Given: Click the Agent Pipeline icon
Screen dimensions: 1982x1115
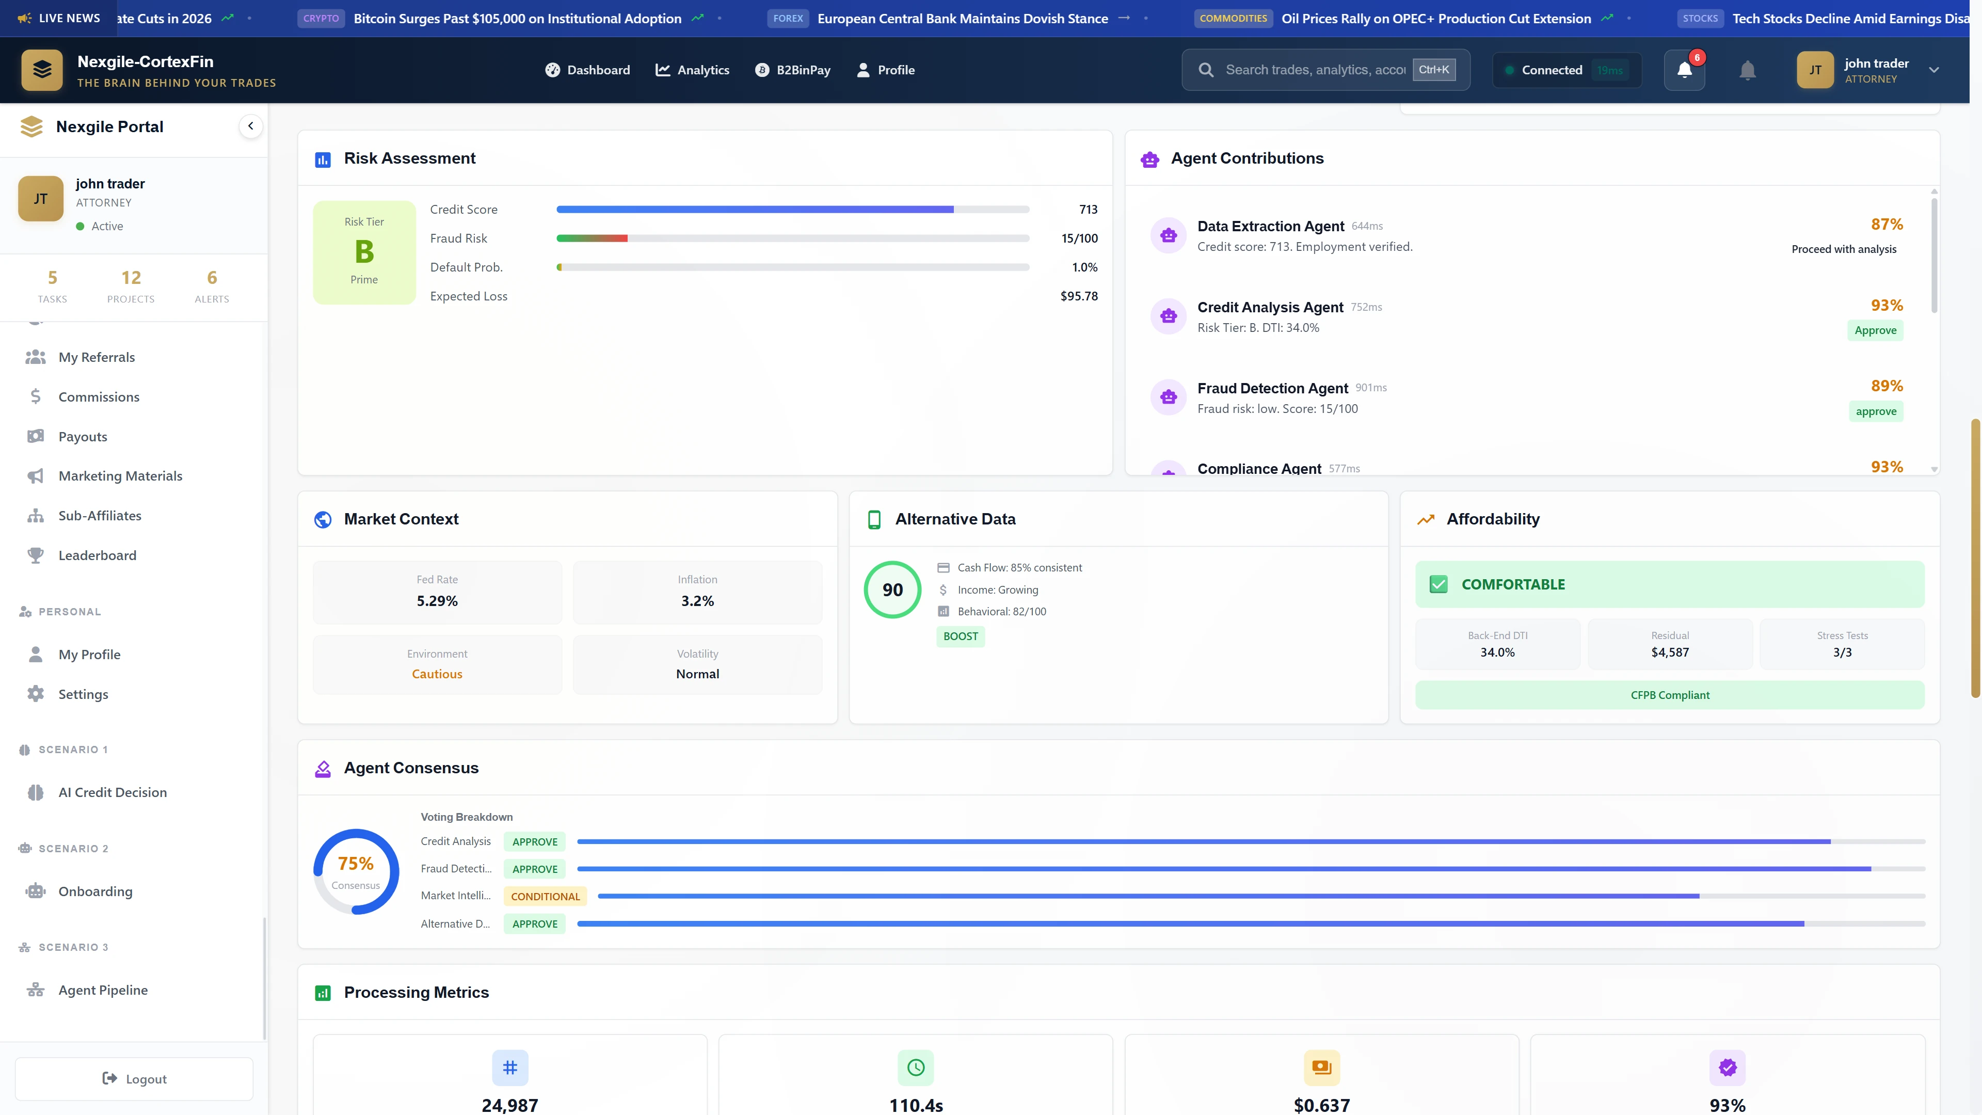Looking at the screenshot, I should coord(36,991).
